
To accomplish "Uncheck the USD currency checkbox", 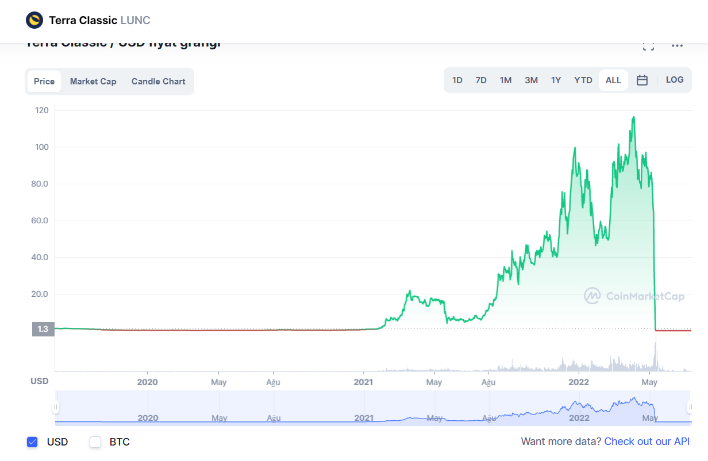I will (x=32, y=442).
